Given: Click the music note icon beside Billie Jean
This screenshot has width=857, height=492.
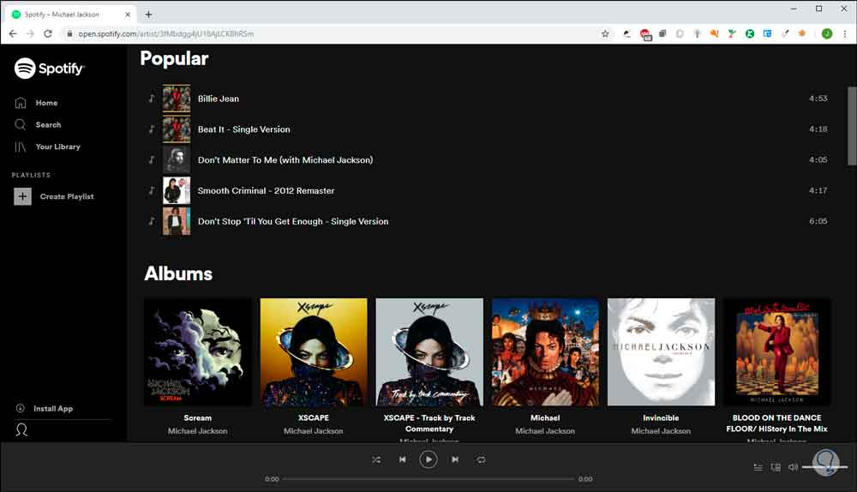Looking at the screenshot, I should (x=152, y=99).
